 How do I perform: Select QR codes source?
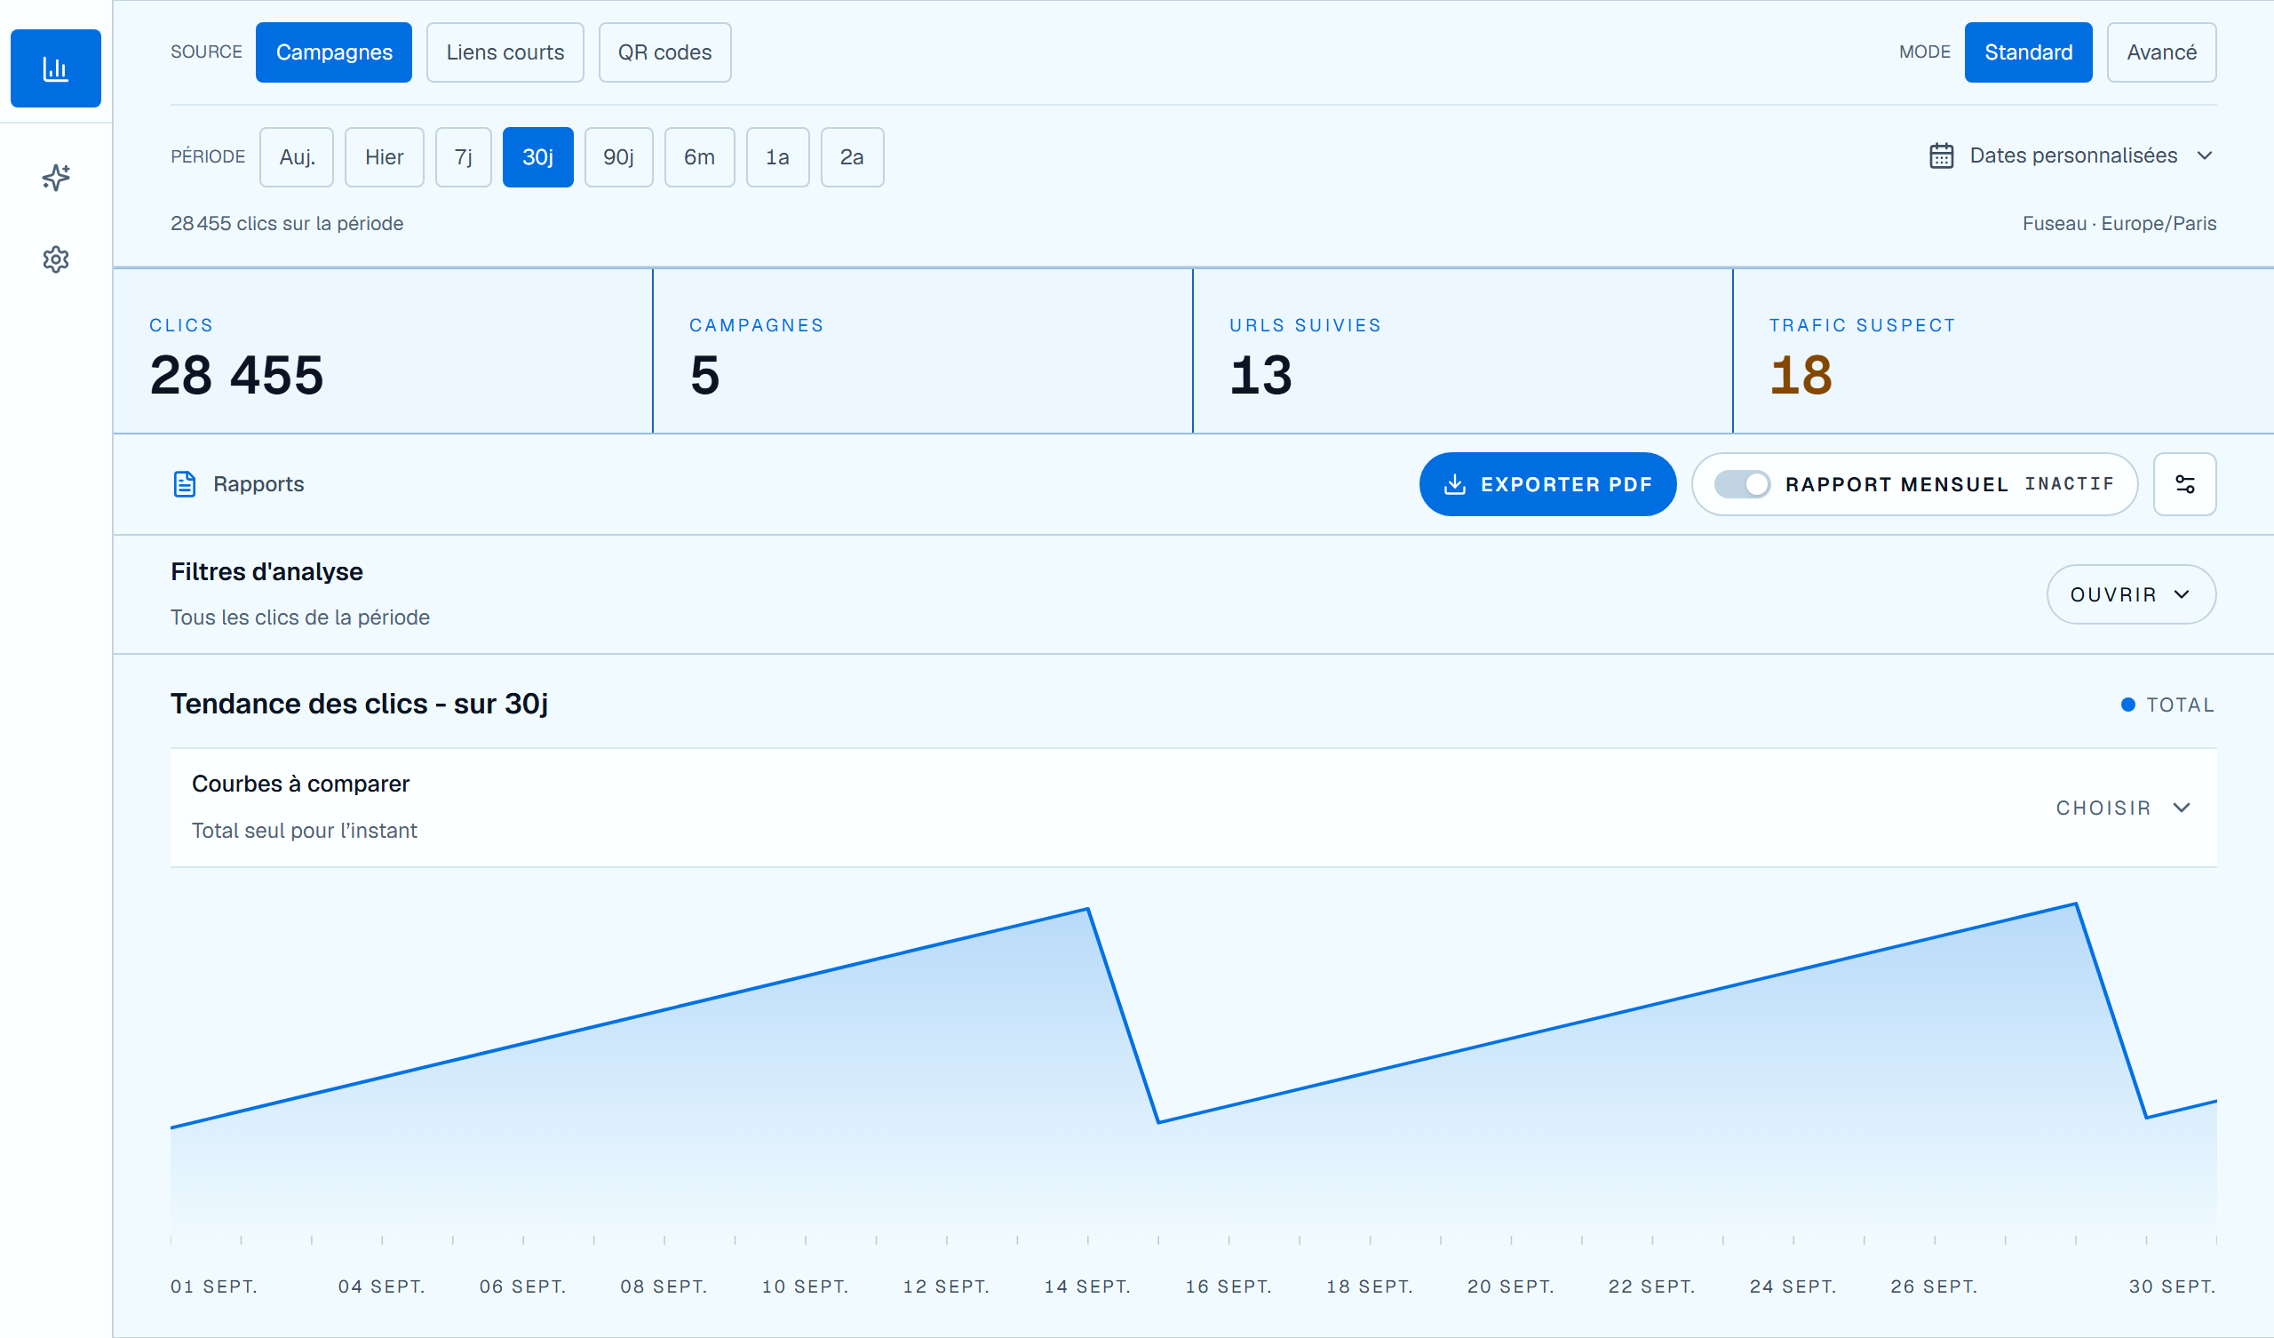click(x=665, y=52)
